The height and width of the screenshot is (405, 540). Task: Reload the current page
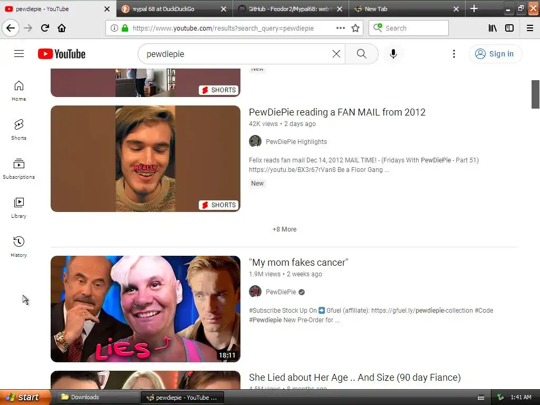coord(45,28)
